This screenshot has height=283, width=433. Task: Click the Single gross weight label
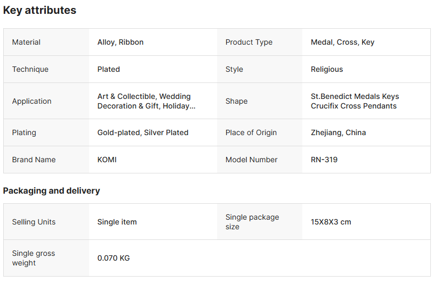click(33, 258)
